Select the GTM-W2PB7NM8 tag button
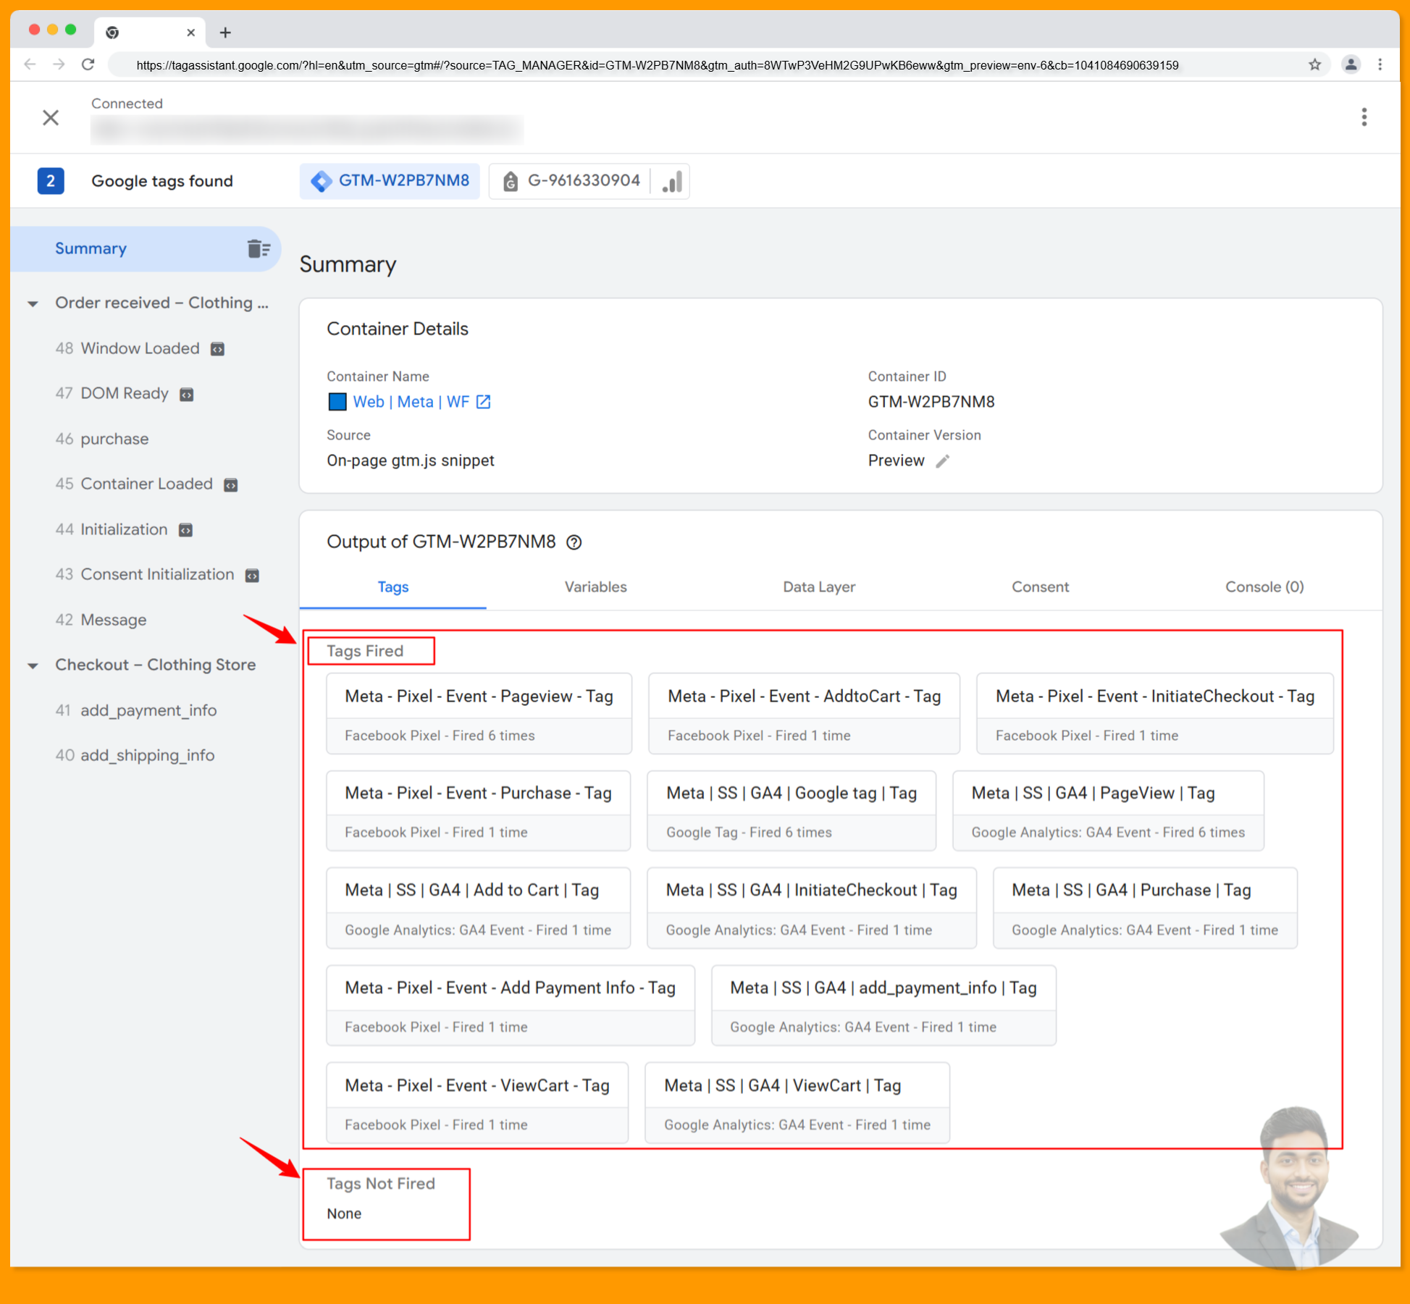 [x=404, y=181]
